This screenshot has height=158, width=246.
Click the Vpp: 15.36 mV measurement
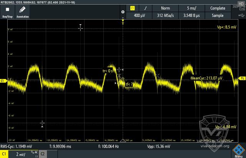(x=159, y=146)
